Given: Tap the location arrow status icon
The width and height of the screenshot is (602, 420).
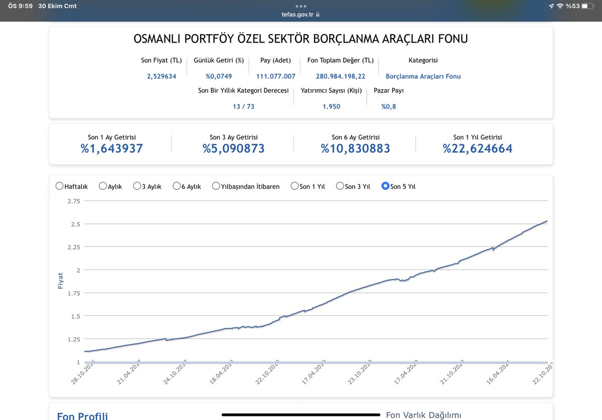Looking at the screenshot, I should pos(551,6).
